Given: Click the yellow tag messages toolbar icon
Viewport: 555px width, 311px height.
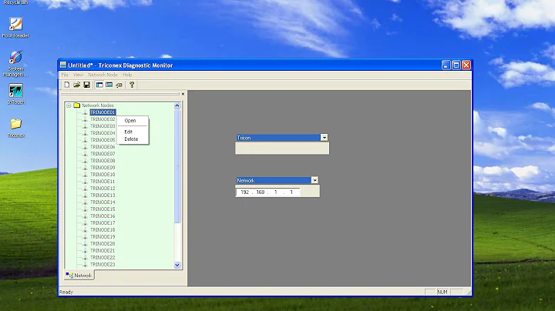Looking at the screenshot, I should (119, 85).
